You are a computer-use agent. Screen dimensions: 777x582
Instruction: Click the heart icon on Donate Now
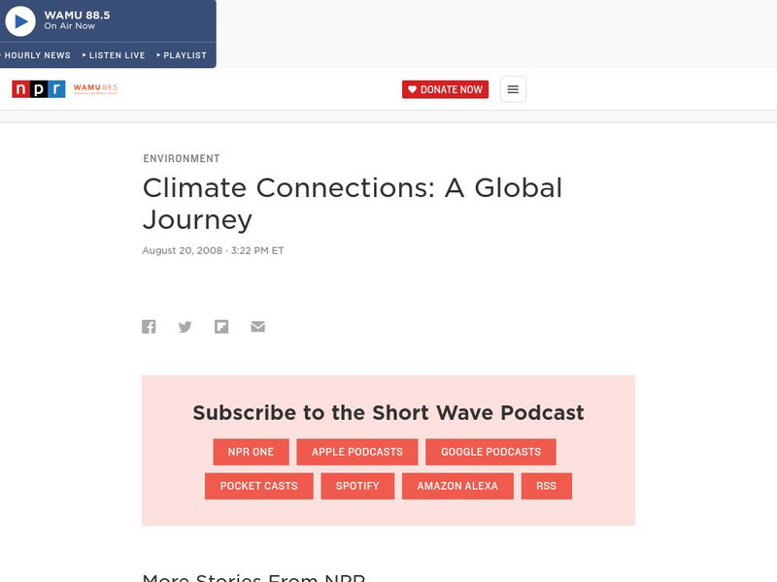click(414, 88)
